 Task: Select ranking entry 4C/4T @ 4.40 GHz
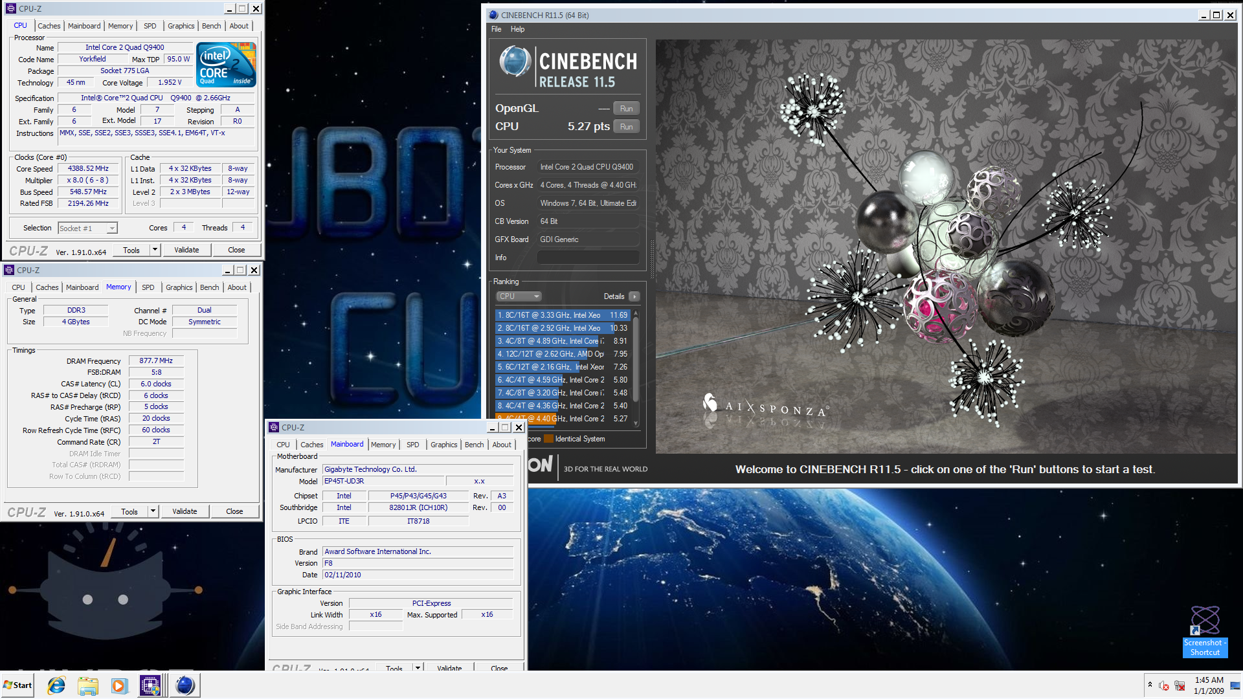coord(563,419)
